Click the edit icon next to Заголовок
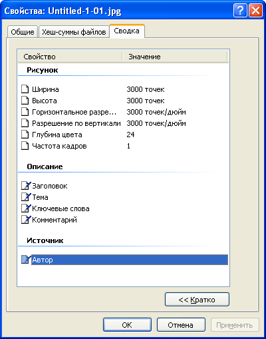This screenshot has width=266, height=339. (x=26, y=186)
